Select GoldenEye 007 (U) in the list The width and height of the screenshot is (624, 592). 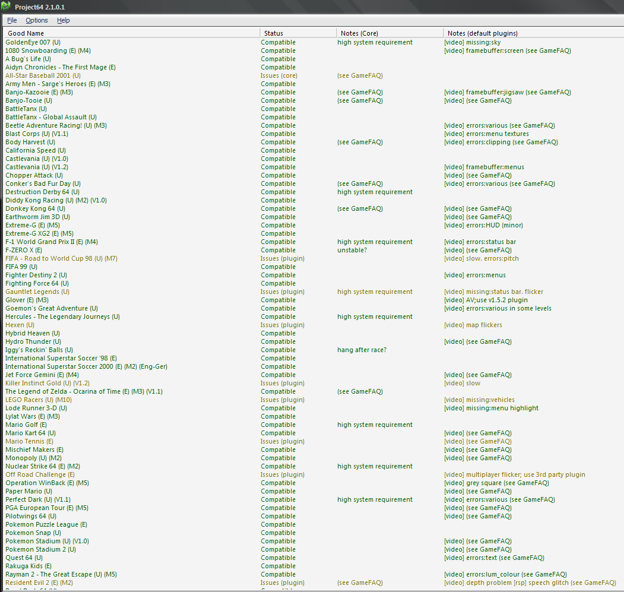click(x=33, y=42)
